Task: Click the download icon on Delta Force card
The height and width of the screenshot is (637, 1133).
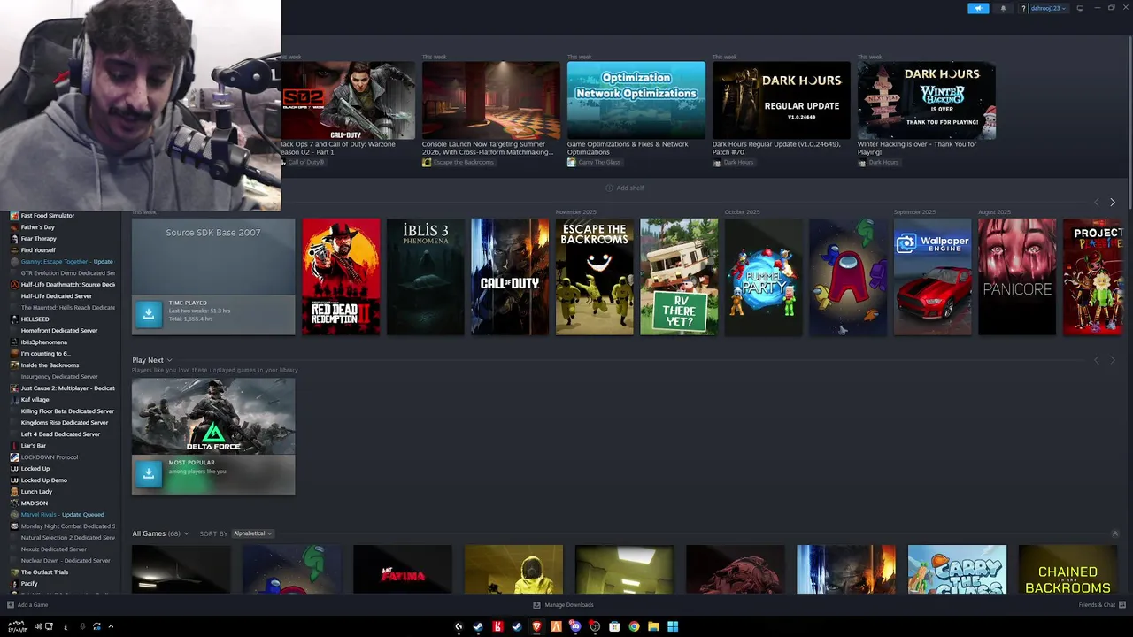Action: (149, 473)
